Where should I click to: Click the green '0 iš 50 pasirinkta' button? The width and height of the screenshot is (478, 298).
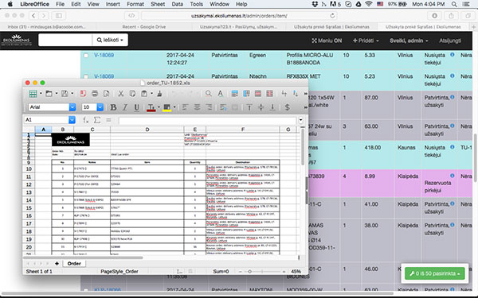coord(435,273)
